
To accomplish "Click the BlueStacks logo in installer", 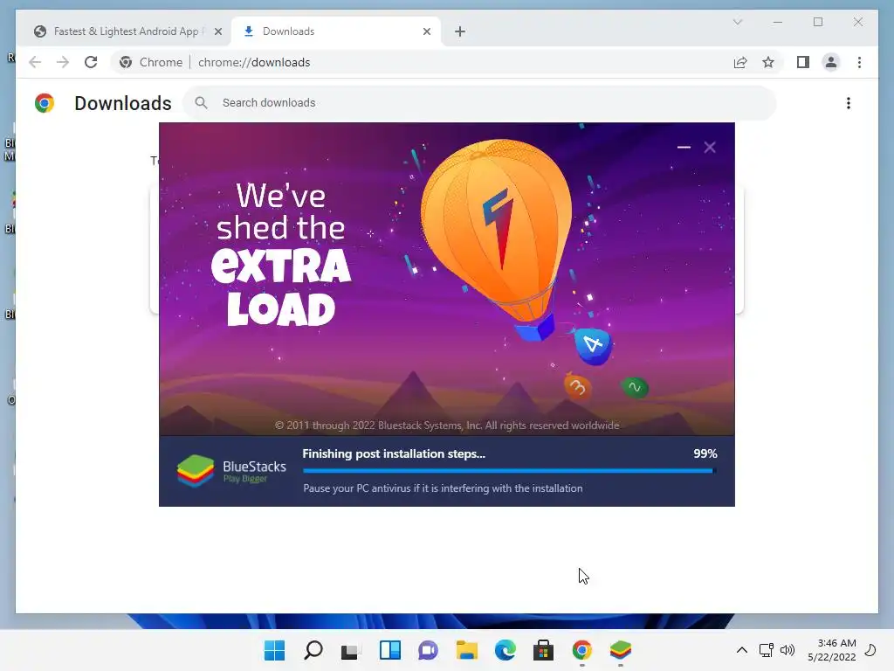I will tap(230, 471).
